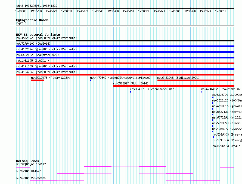Click the 103837k ruler tick label
The image size is (242, 184).
coord(159,11)
